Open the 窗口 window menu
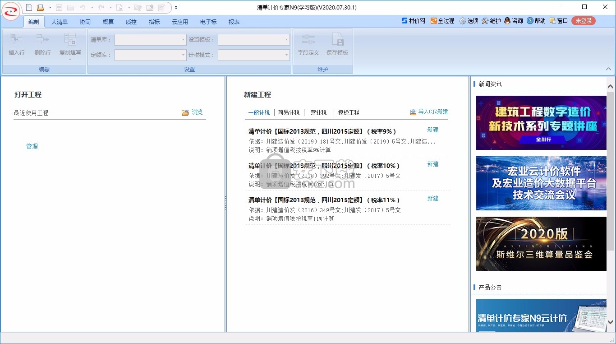This screenshot has width=616, height=344. pyautogui.click(x=559, y=21)
